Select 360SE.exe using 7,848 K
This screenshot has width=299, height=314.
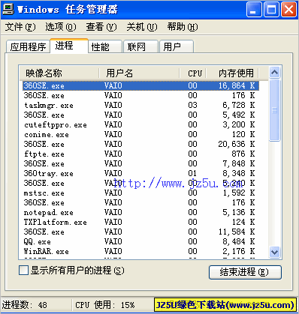click(x=140, y=163)
